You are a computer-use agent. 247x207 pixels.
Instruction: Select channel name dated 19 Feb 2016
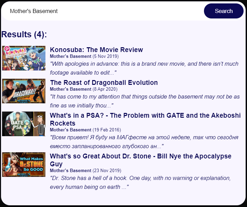(x=71, y=130)
